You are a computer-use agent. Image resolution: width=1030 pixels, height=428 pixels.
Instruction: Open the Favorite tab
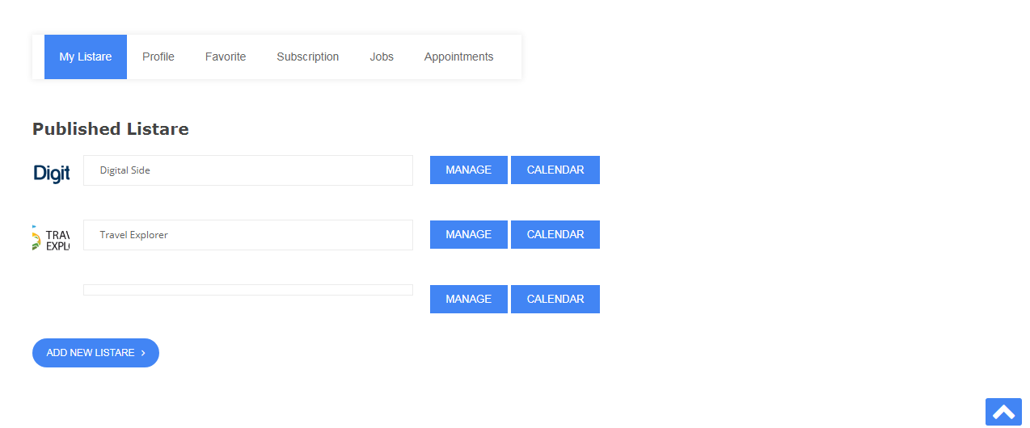[x=226, y=57]
